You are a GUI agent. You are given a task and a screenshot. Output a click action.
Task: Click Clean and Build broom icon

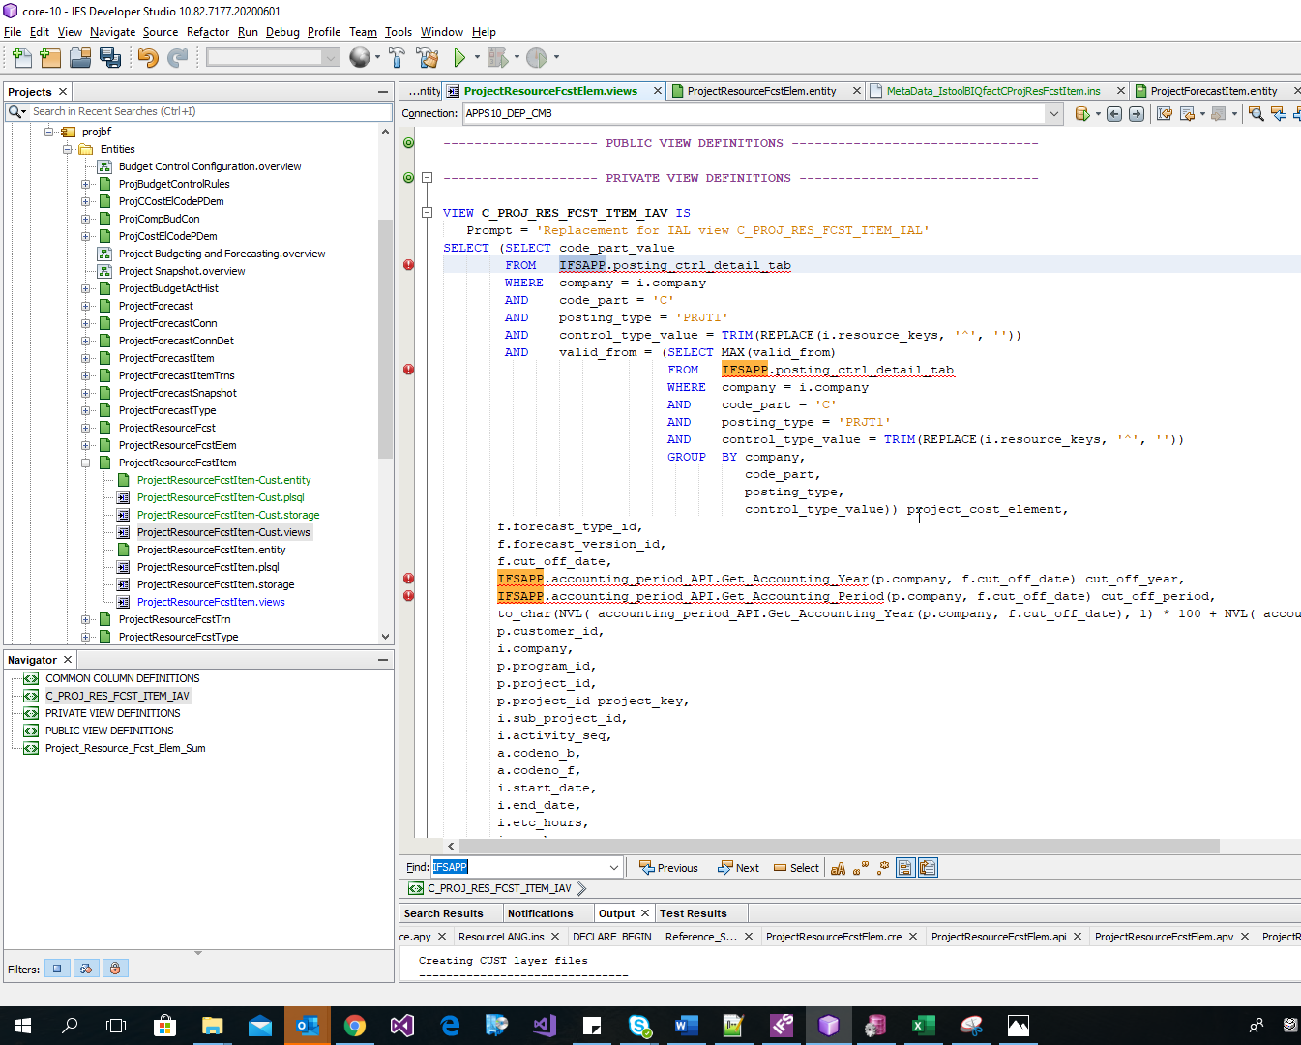pos(428,58)
